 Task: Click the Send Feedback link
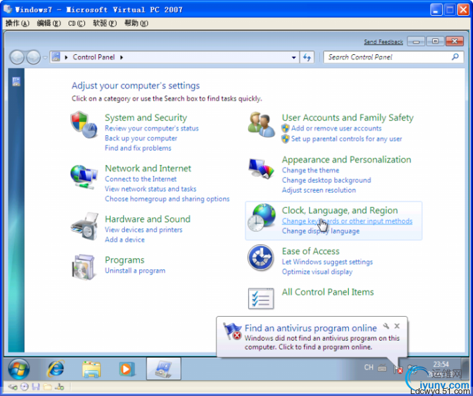pos(383,42)
